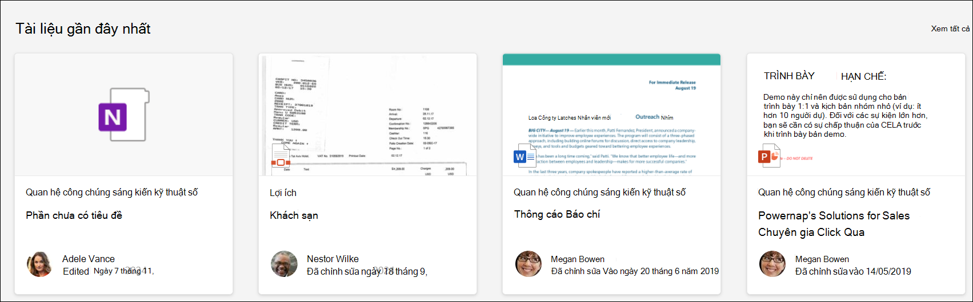Click the name 'Nestor Wilke'

(333, 259)
